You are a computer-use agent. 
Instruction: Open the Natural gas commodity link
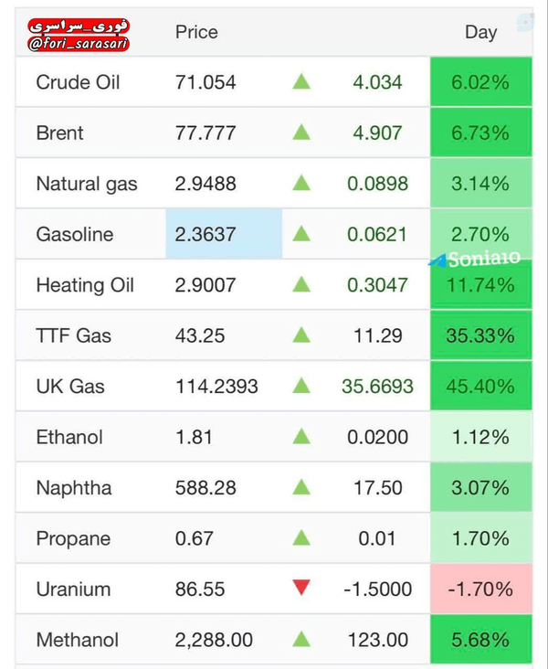(87, 185)
